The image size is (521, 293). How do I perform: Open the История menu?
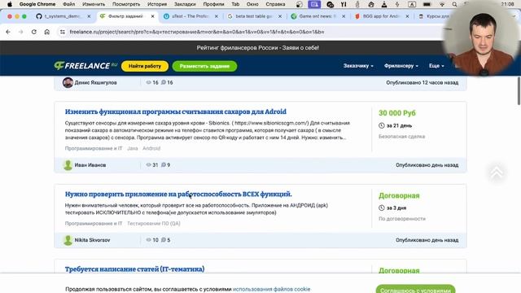click(157, 4)
